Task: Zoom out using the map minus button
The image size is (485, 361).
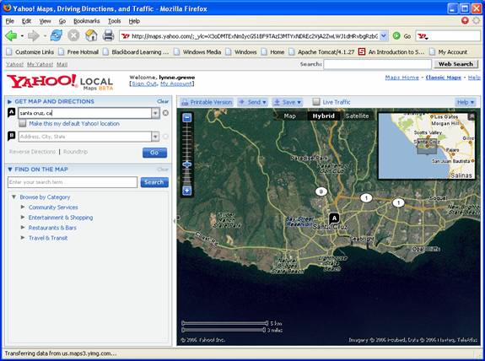Action: pyautogui.click(x=186, y=117)
